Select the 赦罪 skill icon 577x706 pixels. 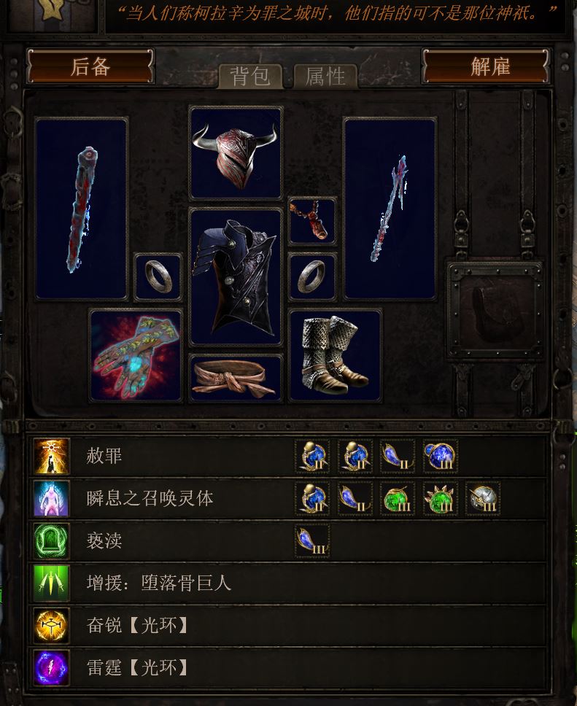click(x=52, y=456)
